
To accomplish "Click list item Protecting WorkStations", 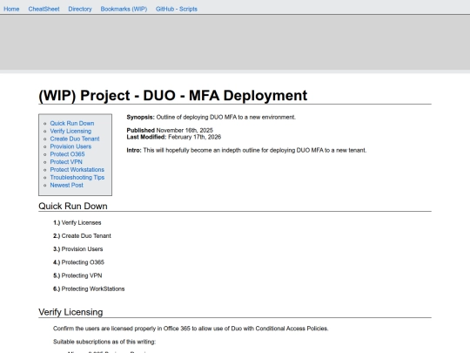I will pos(89,289).
